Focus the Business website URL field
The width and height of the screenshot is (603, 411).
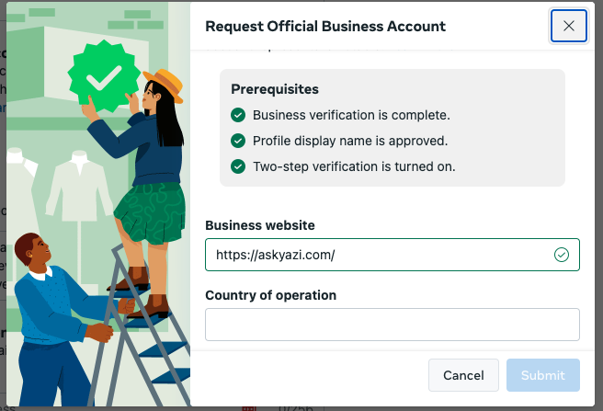[377, 255]
